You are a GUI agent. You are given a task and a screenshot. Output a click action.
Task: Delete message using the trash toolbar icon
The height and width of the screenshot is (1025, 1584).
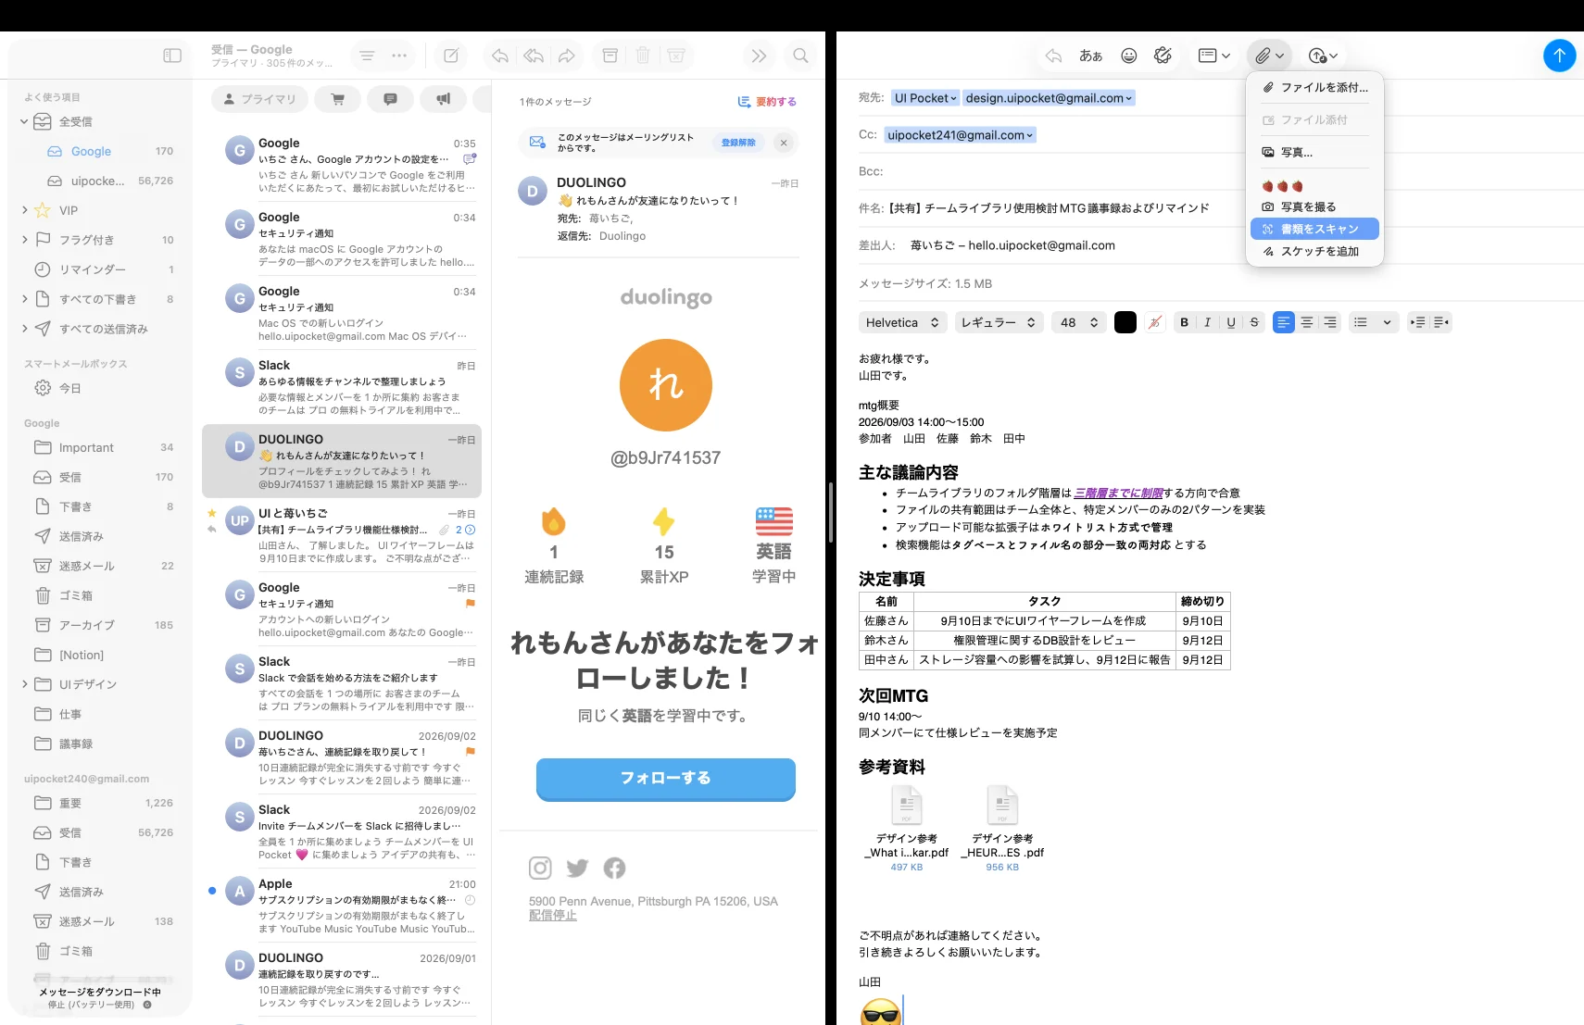pyautogui.click(x=643, y=56)
